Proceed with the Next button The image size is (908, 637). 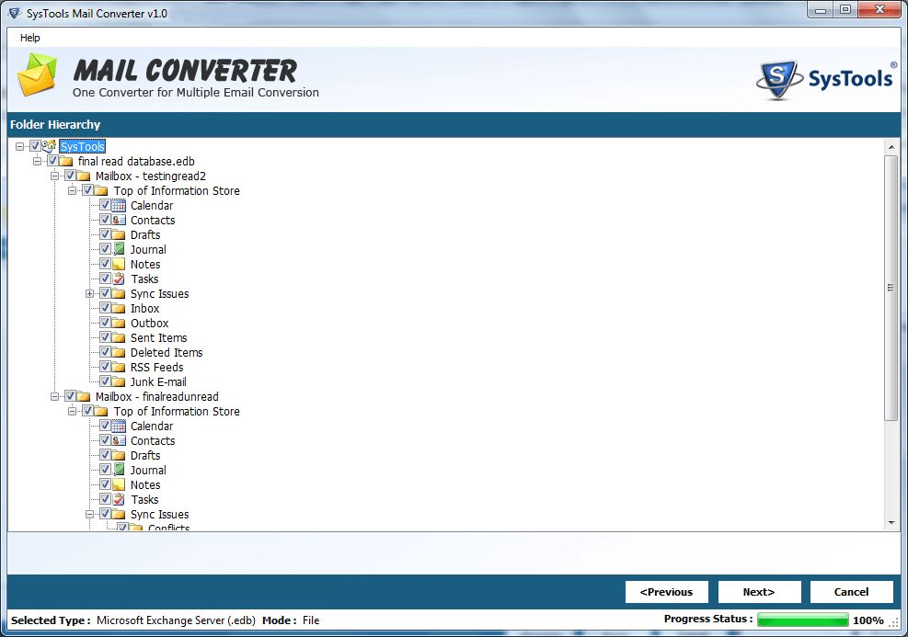pyautogui.click(x=759, y=592)
